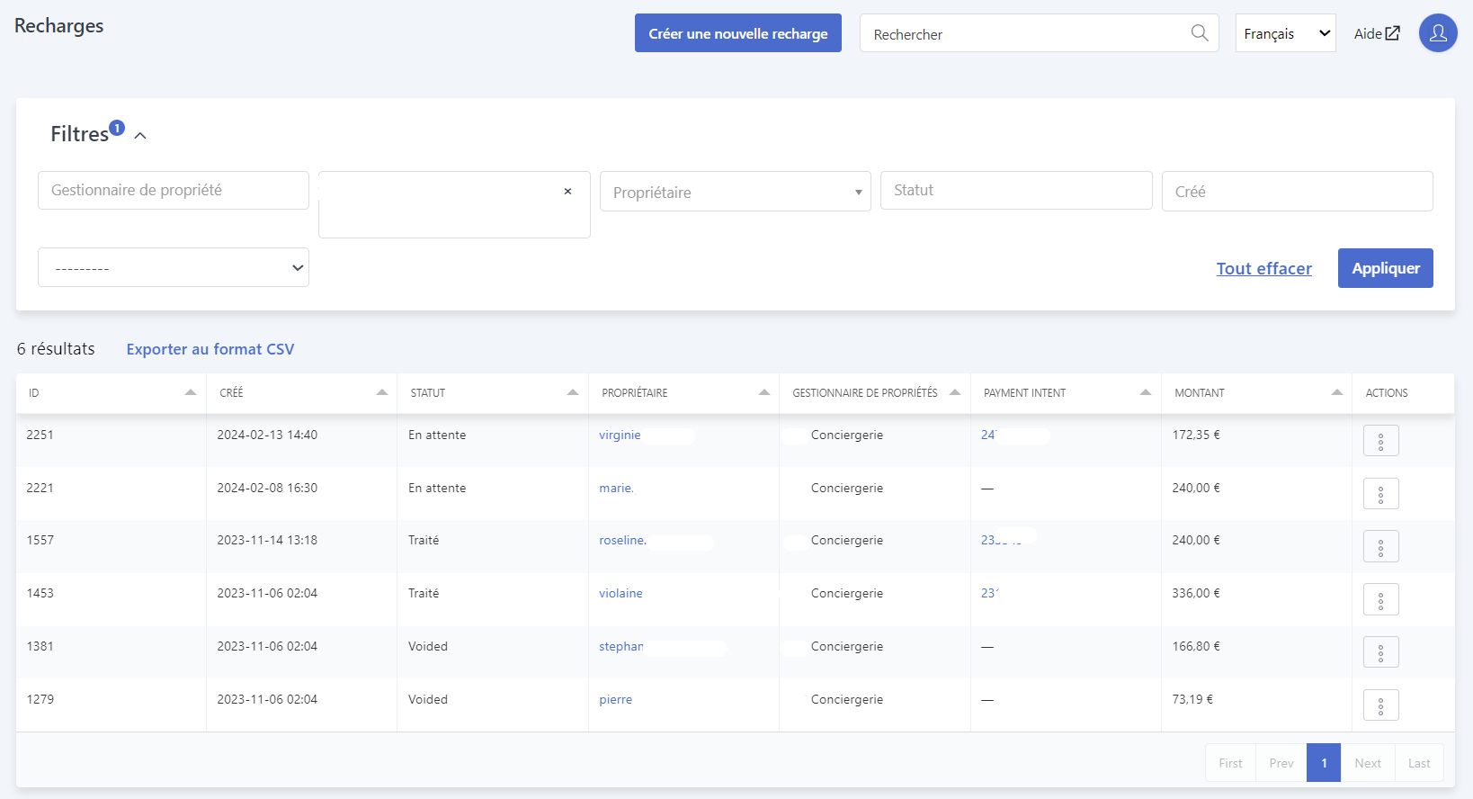This screenshot has width=1473, height=799.
Task: Click Créer une nouvelle recharge button
Action: coord(738,33)
